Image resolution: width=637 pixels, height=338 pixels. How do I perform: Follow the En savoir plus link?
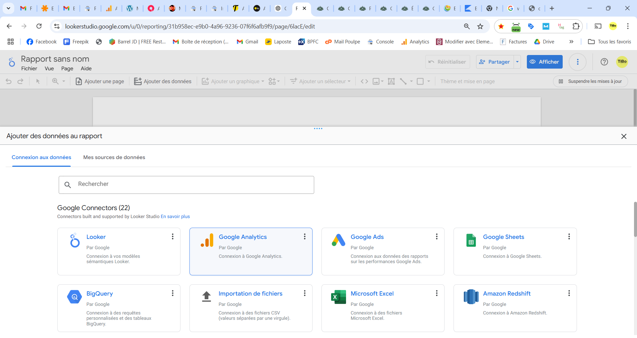(x=175, y=217)
